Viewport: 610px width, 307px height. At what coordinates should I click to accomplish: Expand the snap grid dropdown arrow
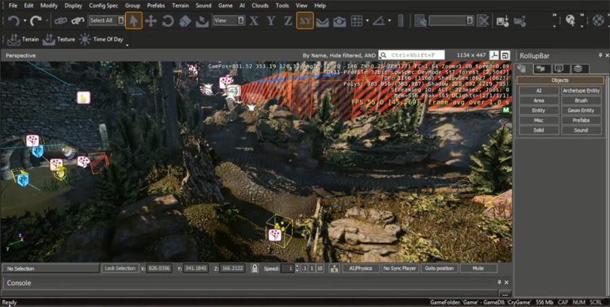(x=367, y=21)
